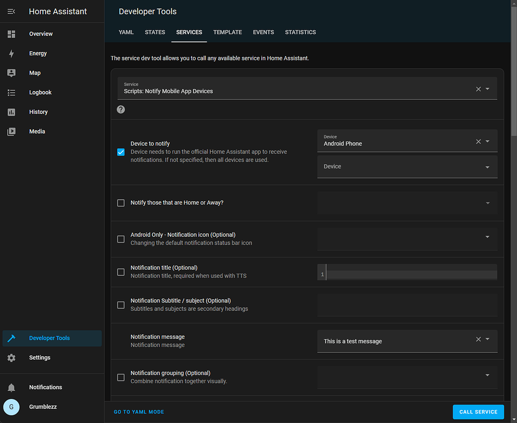Expand the Notification message dropdown
Image resolution: width=517 pixels, height=423 pixels.
488,340
